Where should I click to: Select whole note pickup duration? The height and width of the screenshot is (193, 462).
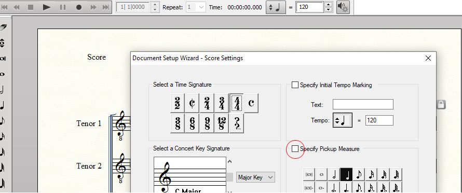coord(321,174)
